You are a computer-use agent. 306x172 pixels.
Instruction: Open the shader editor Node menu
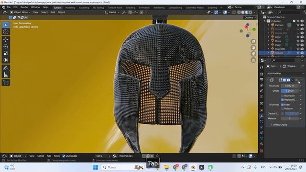(x=57, y=156)
